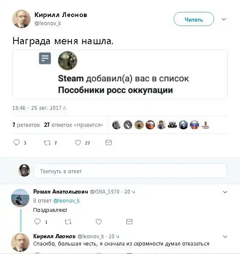The width and height of the screenshot is (240, 254).
Task: Retweet the Поздравляю! reply
Action: point(68,222)
